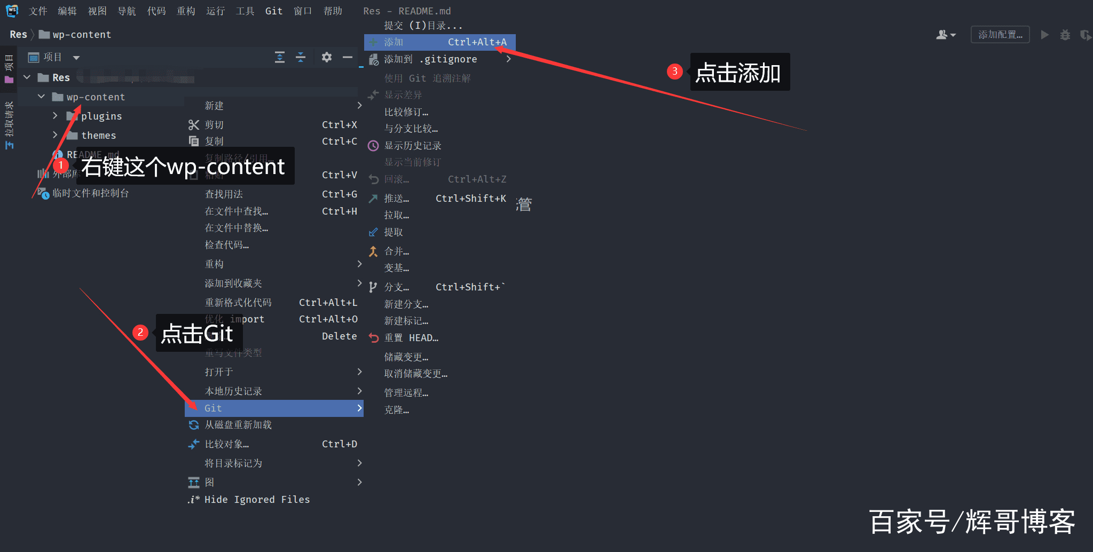Open the 文件 menu in menu bar
This screenshot has height=552, width=1093.
(38, 11)
